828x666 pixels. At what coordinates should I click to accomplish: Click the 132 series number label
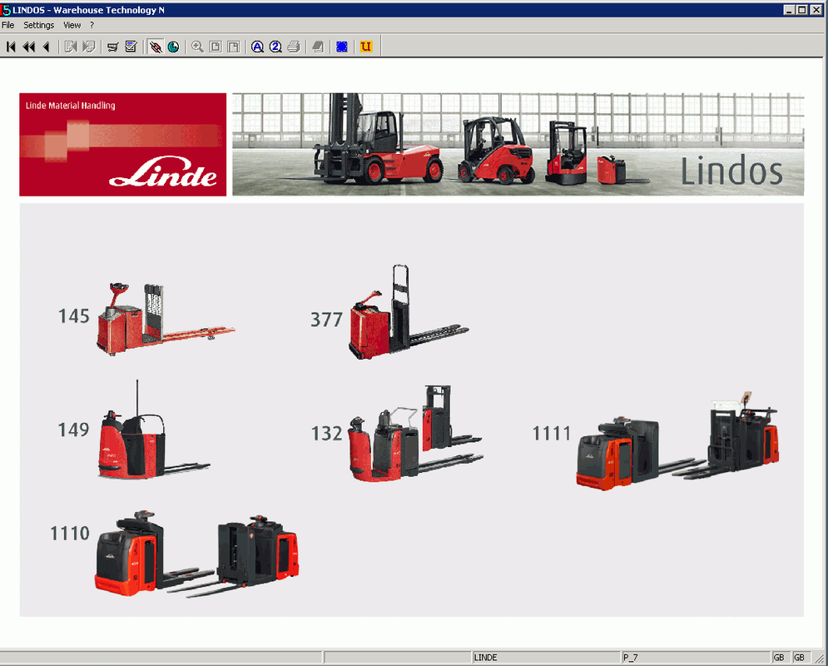pos(327,433)
